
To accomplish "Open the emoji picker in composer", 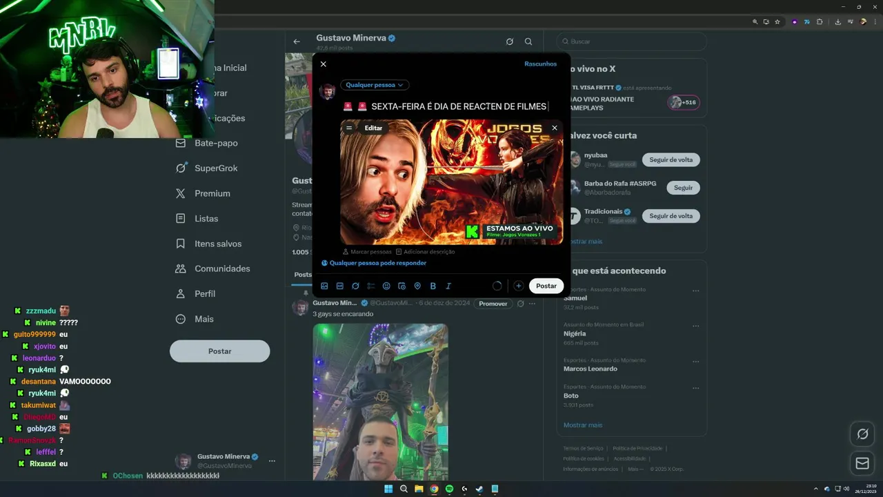I will 386,286.
